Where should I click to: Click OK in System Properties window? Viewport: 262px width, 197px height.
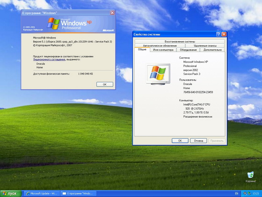(x=180, y=141)
